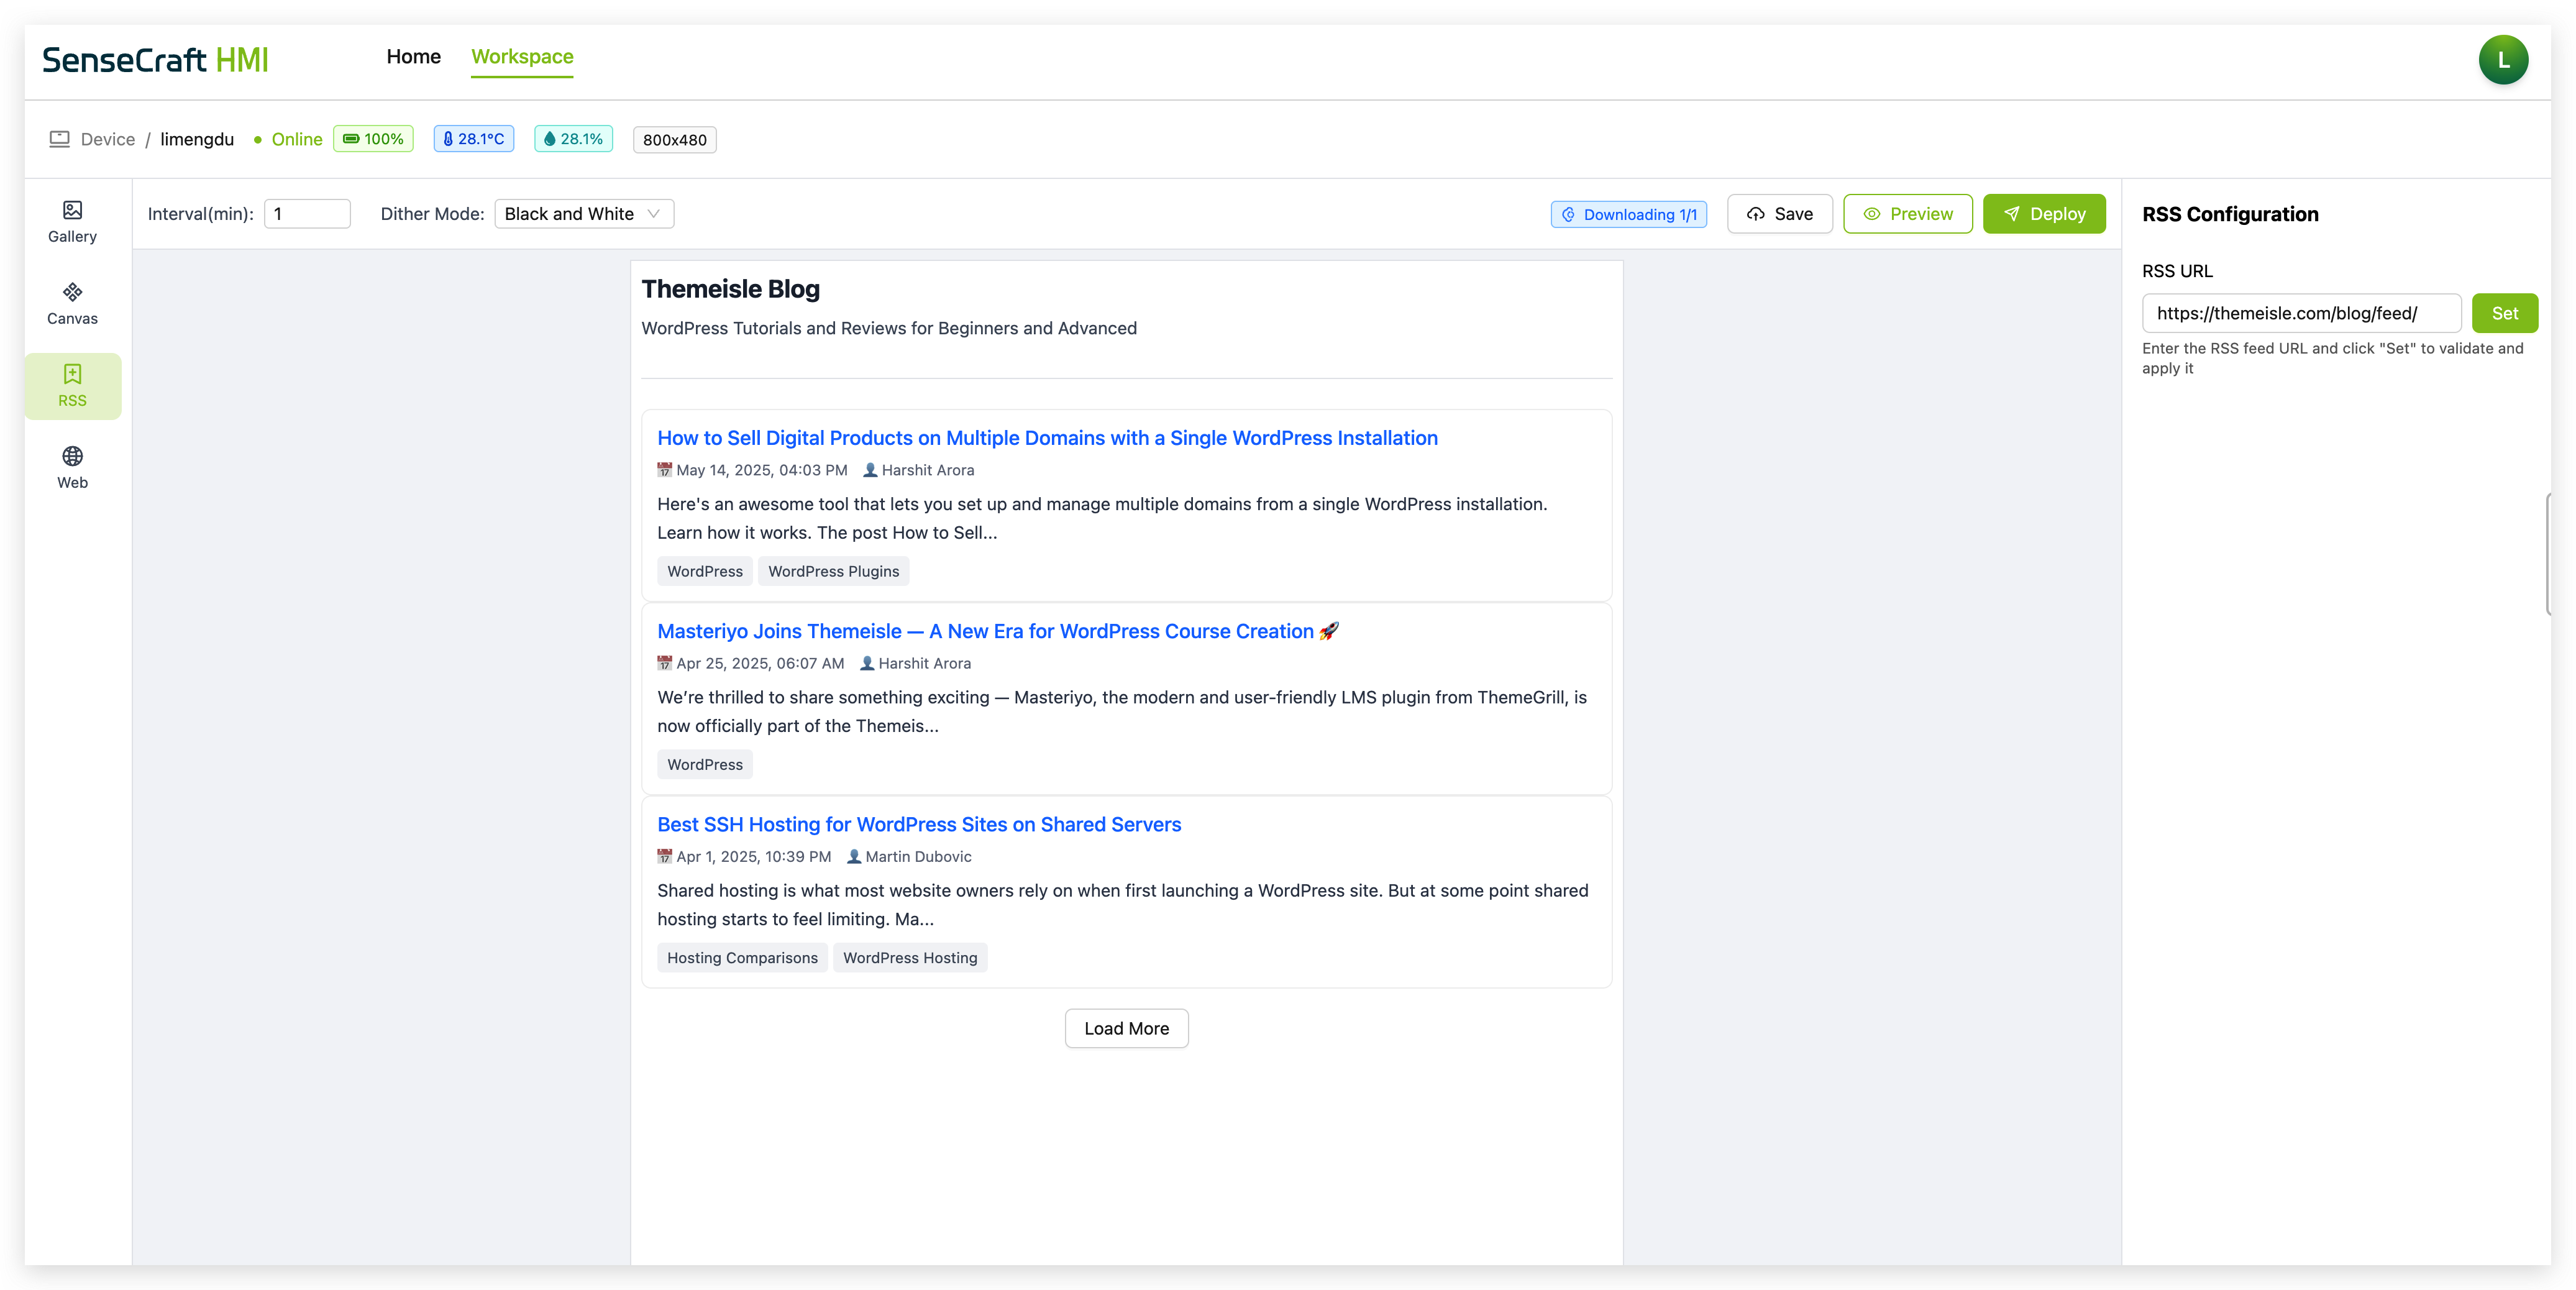This screenshot has width=2576, height=1290.
Task: Open the Gallery sidebar section
Action: [72, 222]
